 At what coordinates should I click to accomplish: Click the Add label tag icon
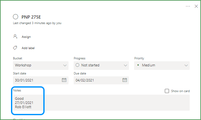point(15,48)
